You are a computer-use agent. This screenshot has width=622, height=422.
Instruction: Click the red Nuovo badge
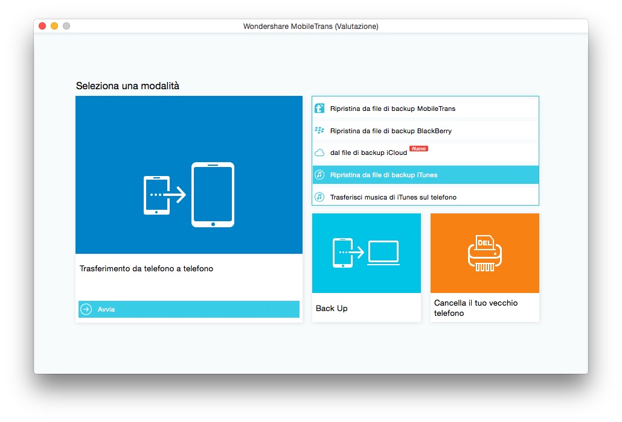coord(418,148)
